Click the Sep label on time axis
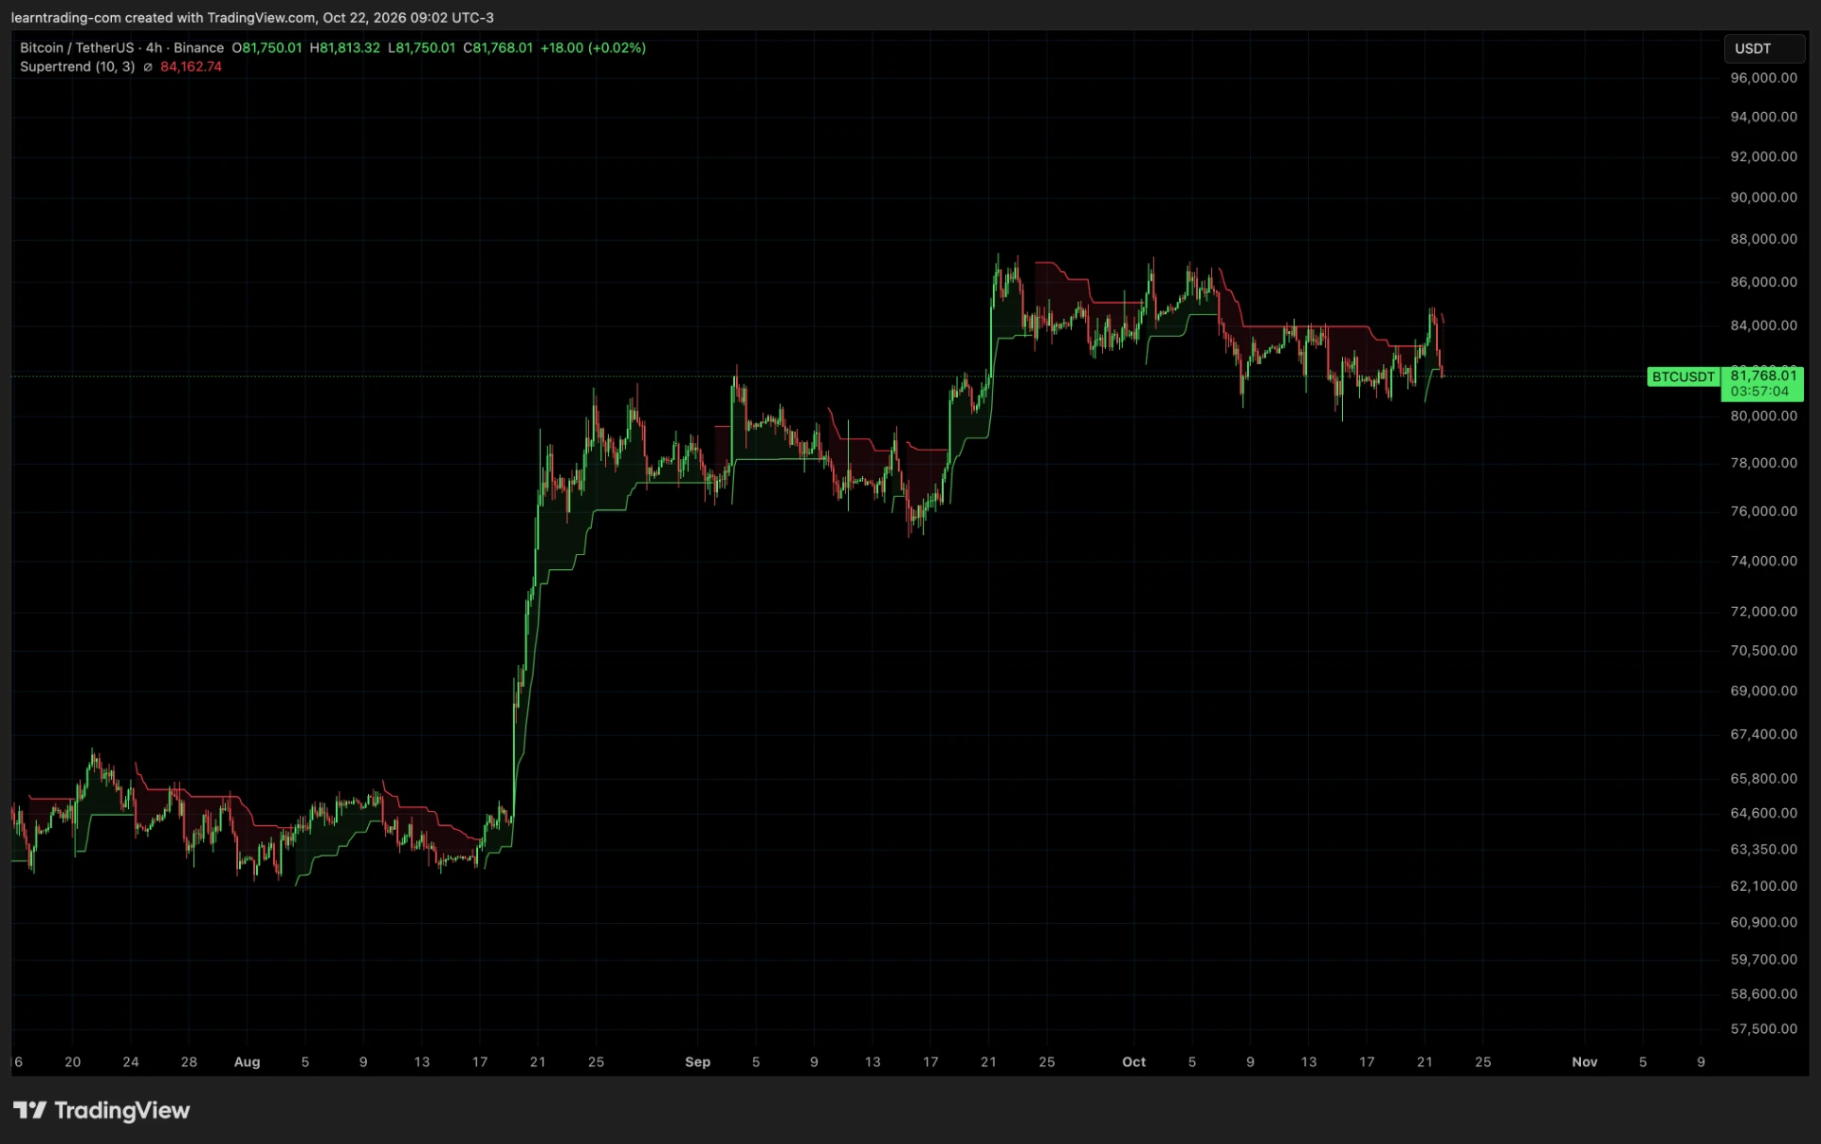Image resolution: width=1821 pixels, height=1144 pixels. tap(697, 1061)
